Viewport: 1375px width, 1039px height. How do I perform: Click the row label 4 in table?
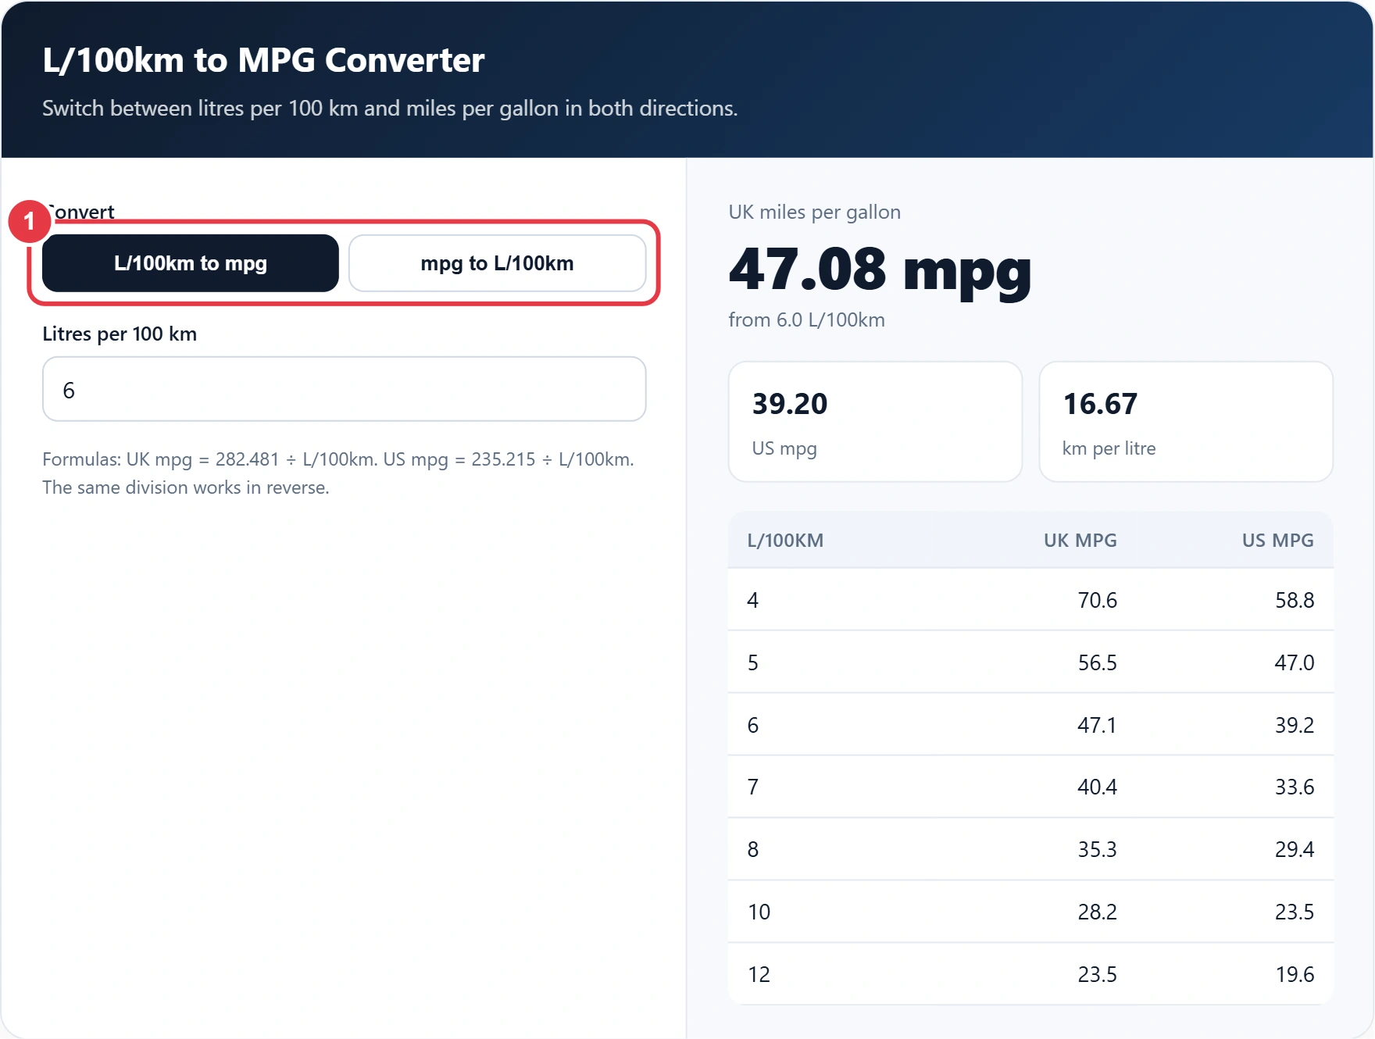[x=752, y=600]
